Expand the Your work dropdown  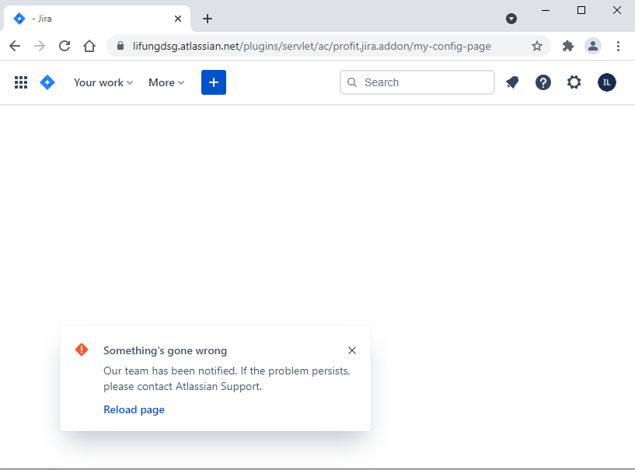coord(103,82)
